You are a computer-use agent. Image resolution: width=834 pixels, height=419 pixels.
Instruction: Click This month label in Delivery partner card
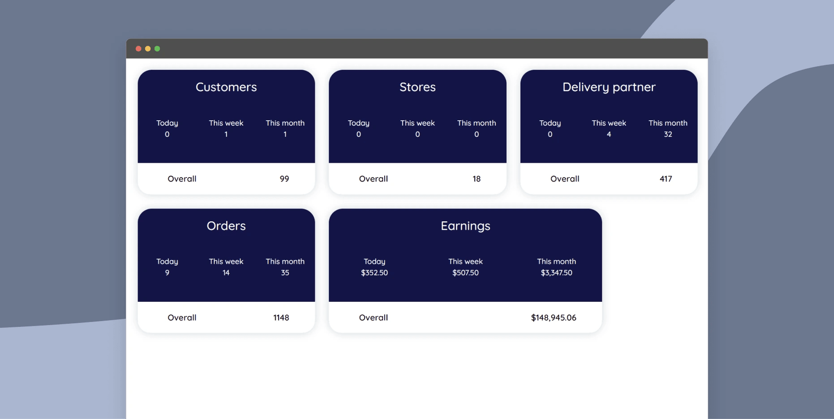(x=668, y=123)
